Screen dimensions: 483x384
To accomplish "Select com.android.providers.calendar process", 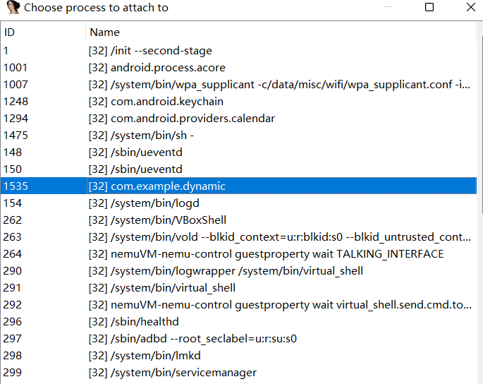I will coord(238,119).
